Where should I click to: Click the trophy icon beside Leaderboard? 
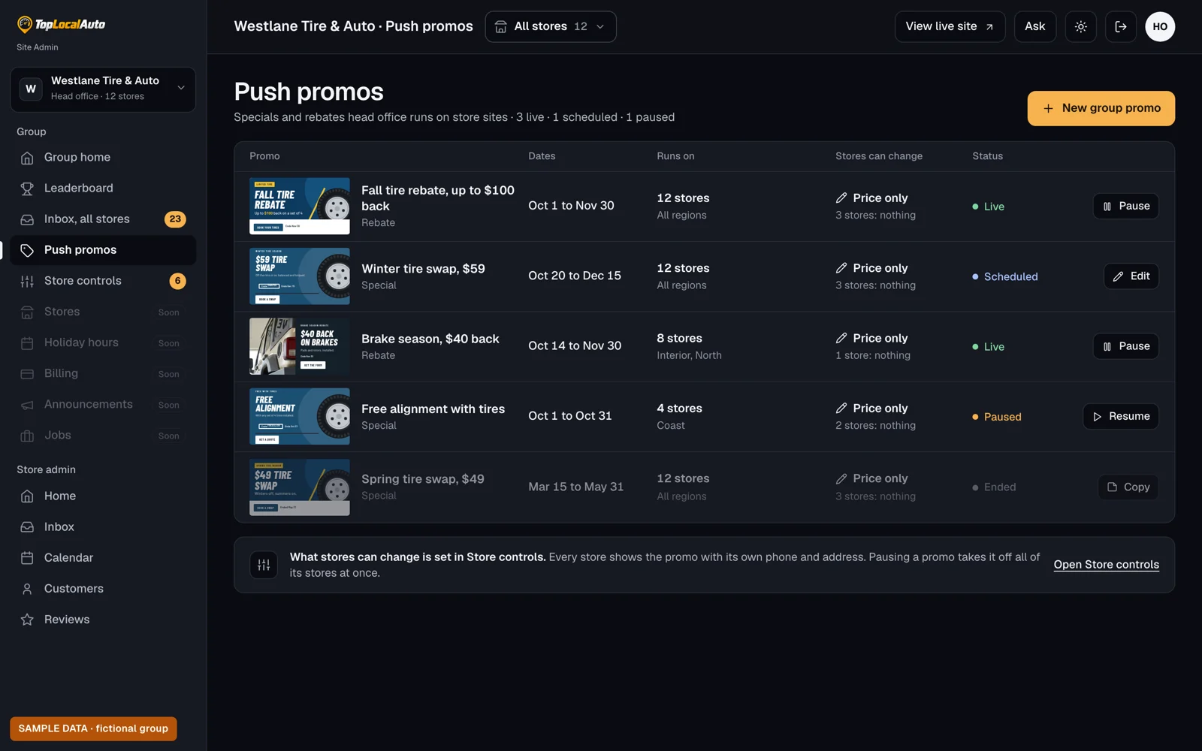[27, 189]
